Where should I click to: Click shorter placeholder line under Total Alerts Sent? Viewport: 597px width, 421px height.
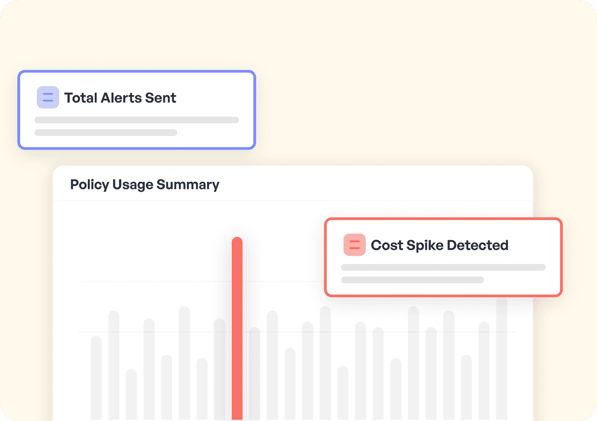pyautogui.click(x=106, y=133)
